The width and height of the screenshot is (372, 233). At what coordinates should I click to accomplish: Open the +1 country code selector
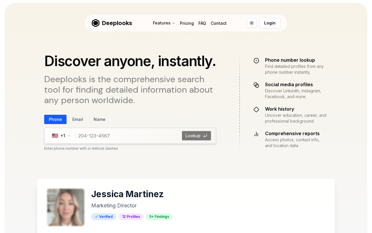point(65,136)
